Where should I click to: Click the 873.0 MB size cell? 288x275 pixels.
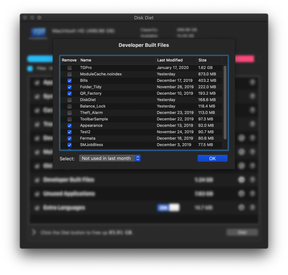click(207, 74)
